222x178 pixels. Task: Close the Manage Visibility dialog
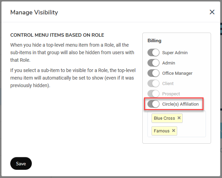[212, 12]
